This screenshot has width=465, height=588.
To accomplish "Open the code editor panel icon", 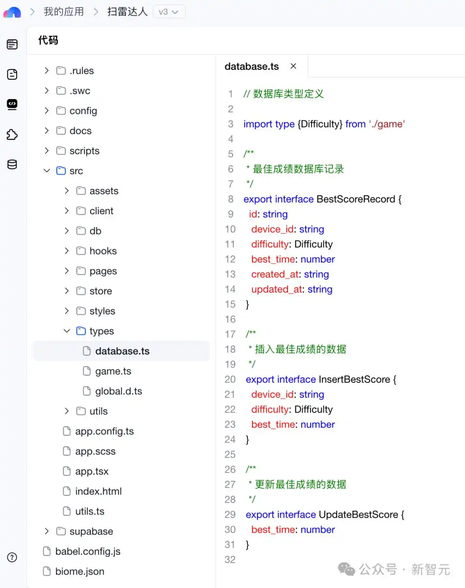I will tap(12, 104).
